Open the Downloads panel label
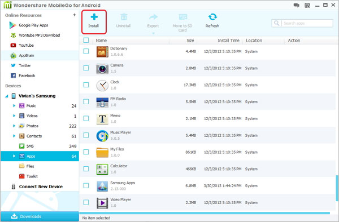The image size is (339, 222). click(31, 216)
